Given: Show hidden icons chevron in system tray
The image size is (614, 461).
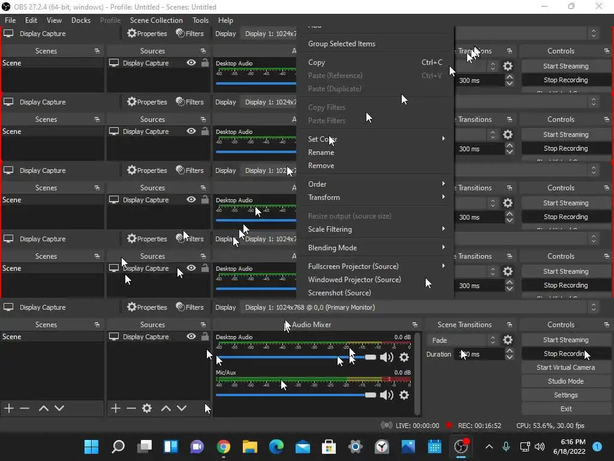Looking at the screenshot, I should click(x=489, y=447).
